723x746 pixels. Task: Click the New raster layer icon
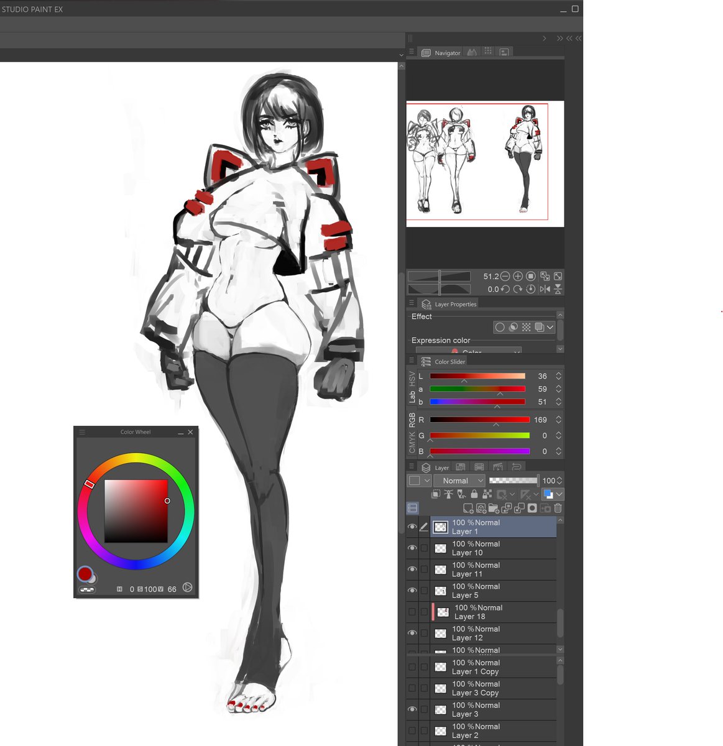tap(468, 508)
